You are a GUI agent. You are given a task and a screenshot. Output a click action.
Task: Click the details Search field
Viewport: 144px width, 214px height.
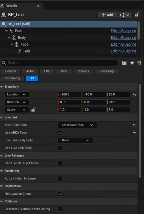59,63
